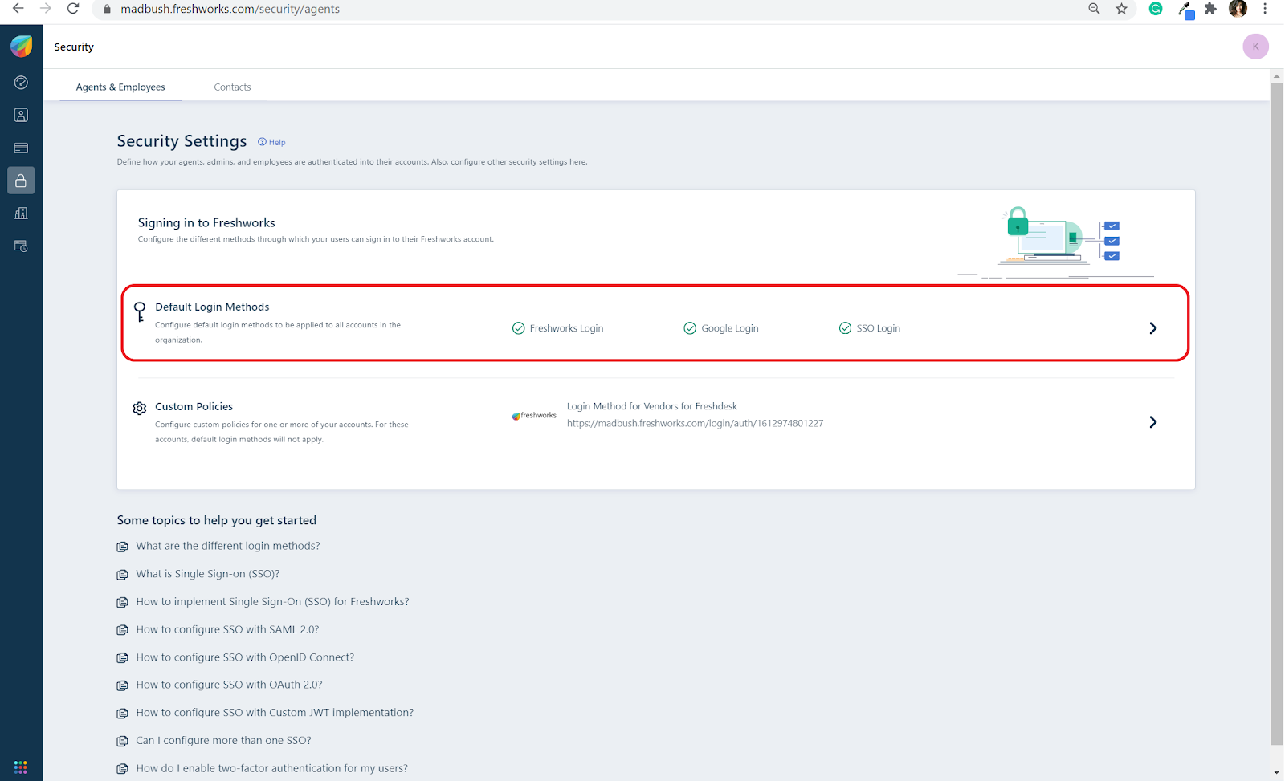The height and width of the screenshot is (781, 1285).
Task: Click the browser address bar URL
Action: click(x=230, y=9)
